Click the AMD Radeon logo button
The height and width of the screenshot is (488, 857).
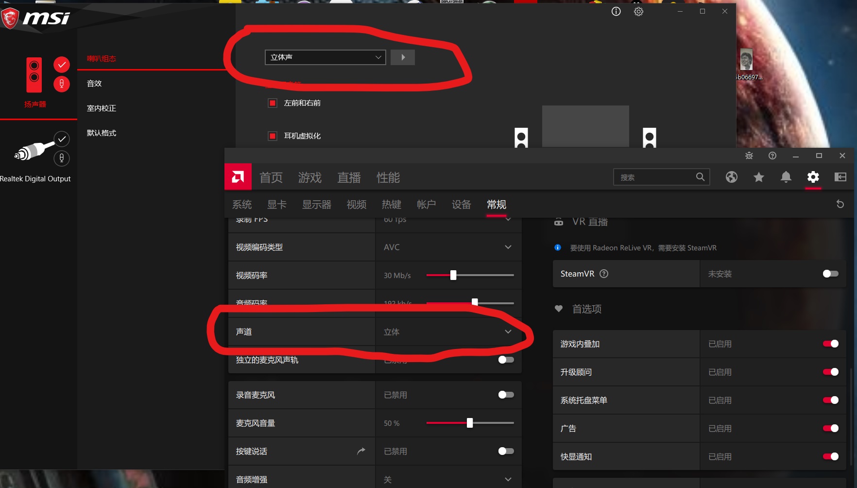(x=238, y=177)
